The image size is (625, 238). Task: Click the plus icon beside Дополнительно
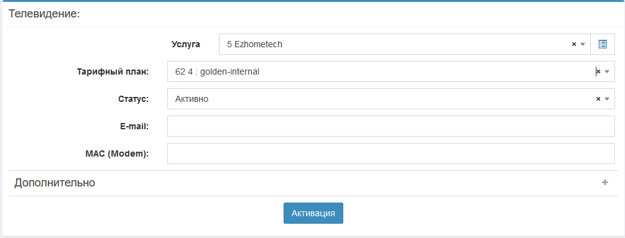pos(604,183)
